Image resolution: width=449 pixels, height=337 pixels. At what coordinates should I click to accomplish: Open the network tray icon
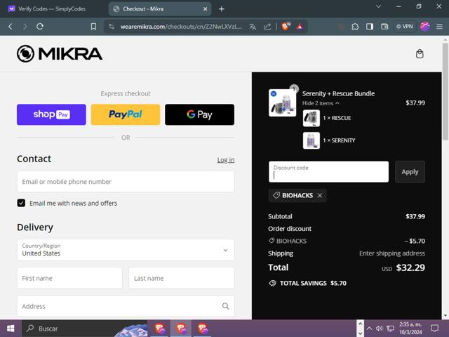point(390,329)
